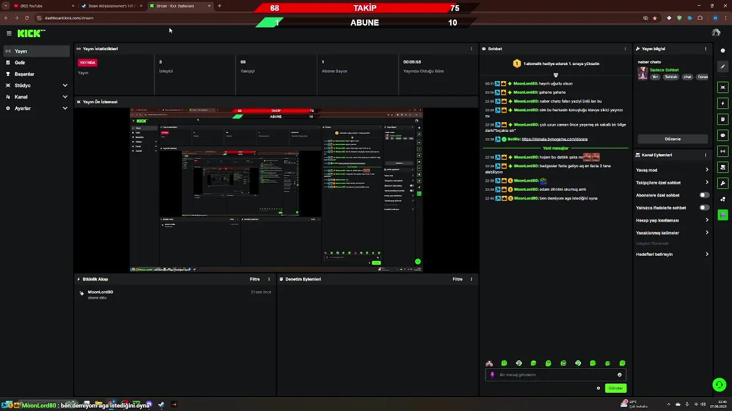Click the 18+ tag in stream info
This screenshot has height=411, width=732.
pyautogui.click(x=655, y=77)
